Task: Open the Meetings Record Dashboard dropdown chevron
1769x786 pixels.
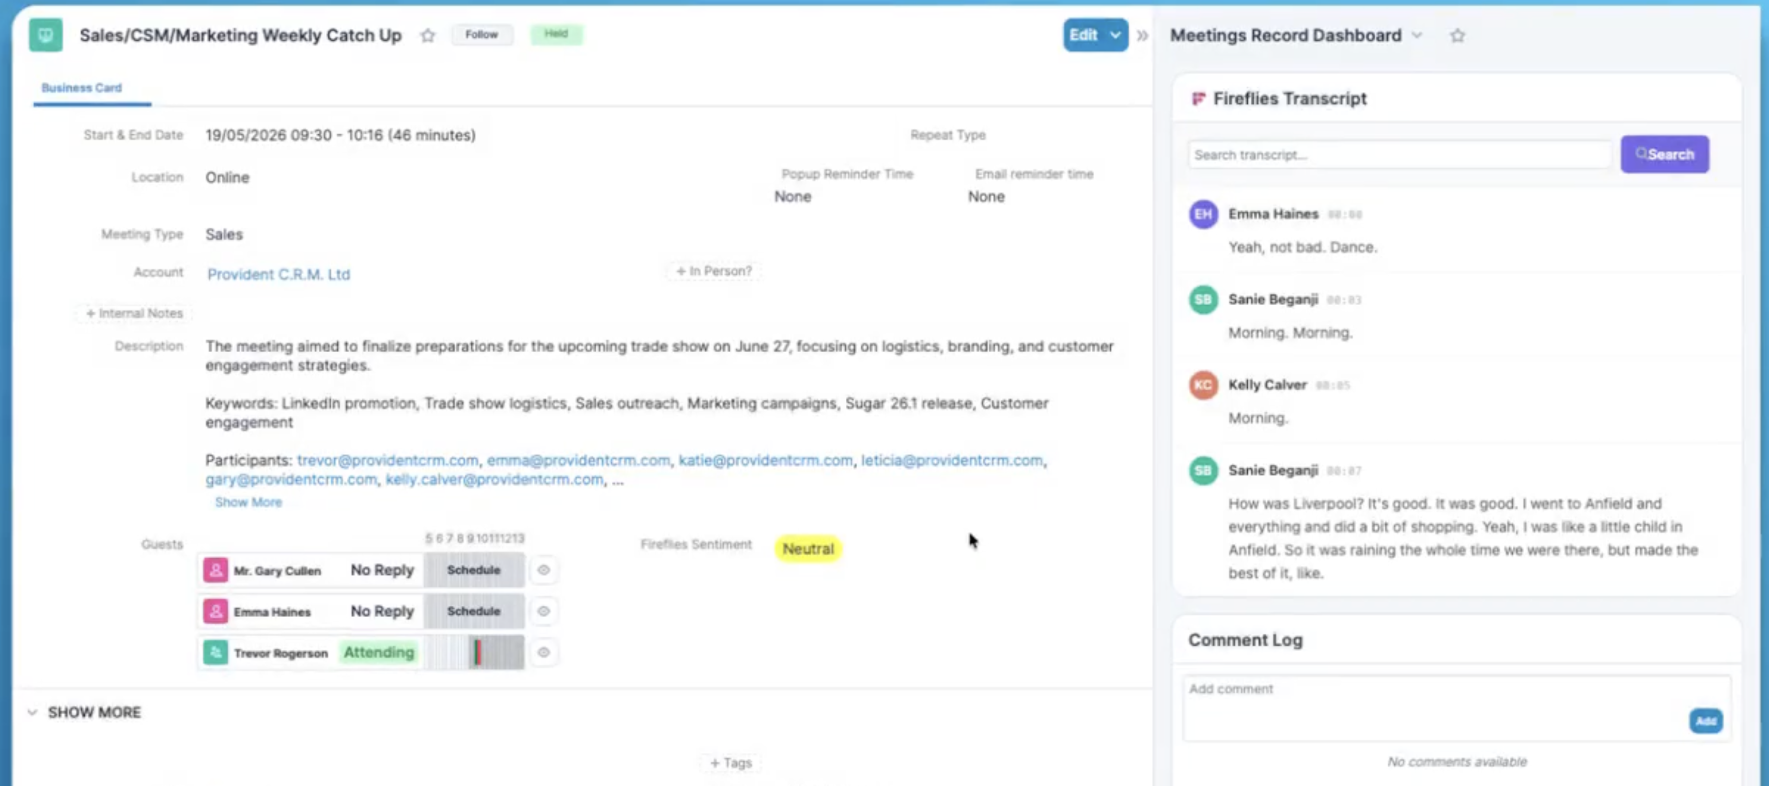Action: 1417,36
